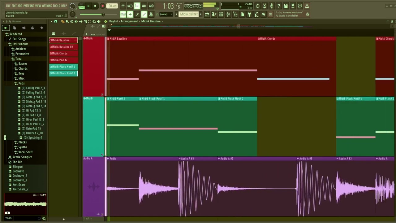Image resolution: width=396 pixels, height=223 pixels.
Task: Open the Playlist view button
Action: (x=207, y=14)
